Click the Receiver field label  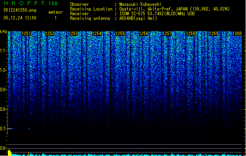tap(79, 14)
